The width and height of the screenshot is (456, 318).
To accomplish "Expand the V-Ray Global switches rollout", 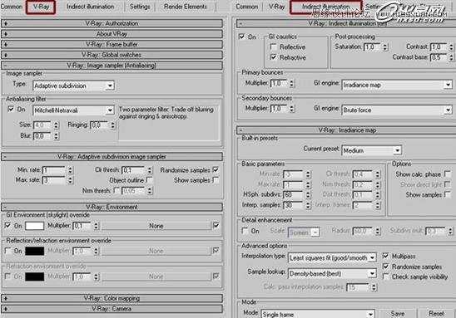I will point(112,55).
